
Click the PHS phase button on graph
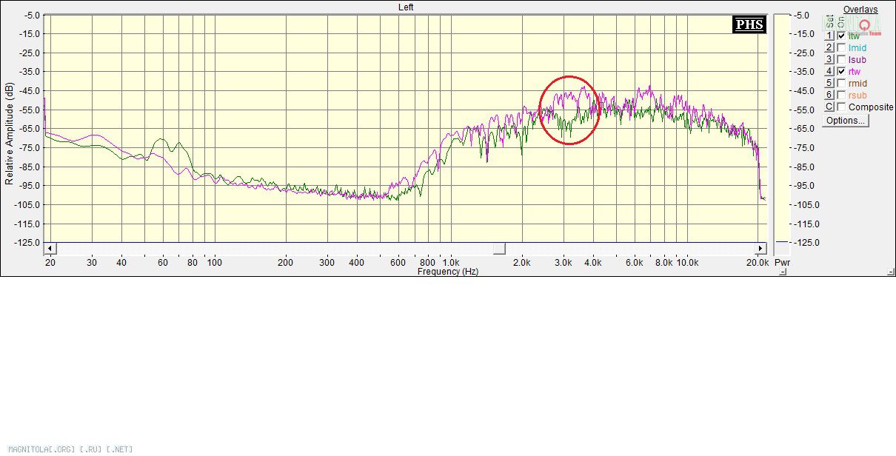coord(748,24)
